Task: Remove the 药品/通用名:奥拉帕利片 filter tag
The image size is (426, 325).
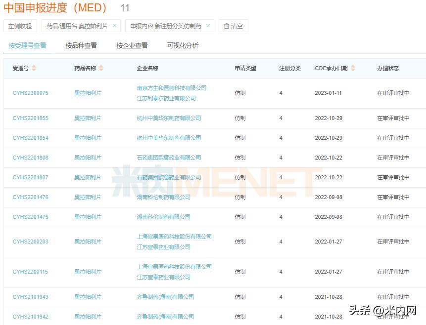Action: [114, 26]
